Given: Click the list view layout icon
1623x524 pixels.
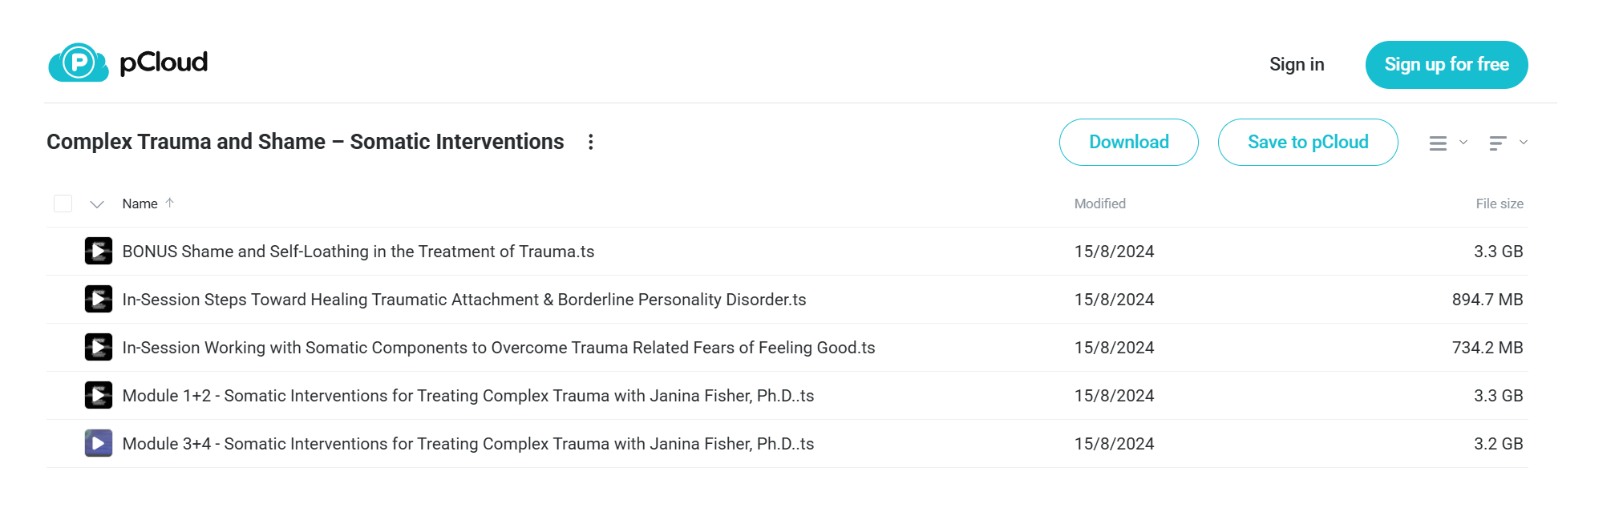Looking at the screenshot, I should click(x=1438, y=143).
